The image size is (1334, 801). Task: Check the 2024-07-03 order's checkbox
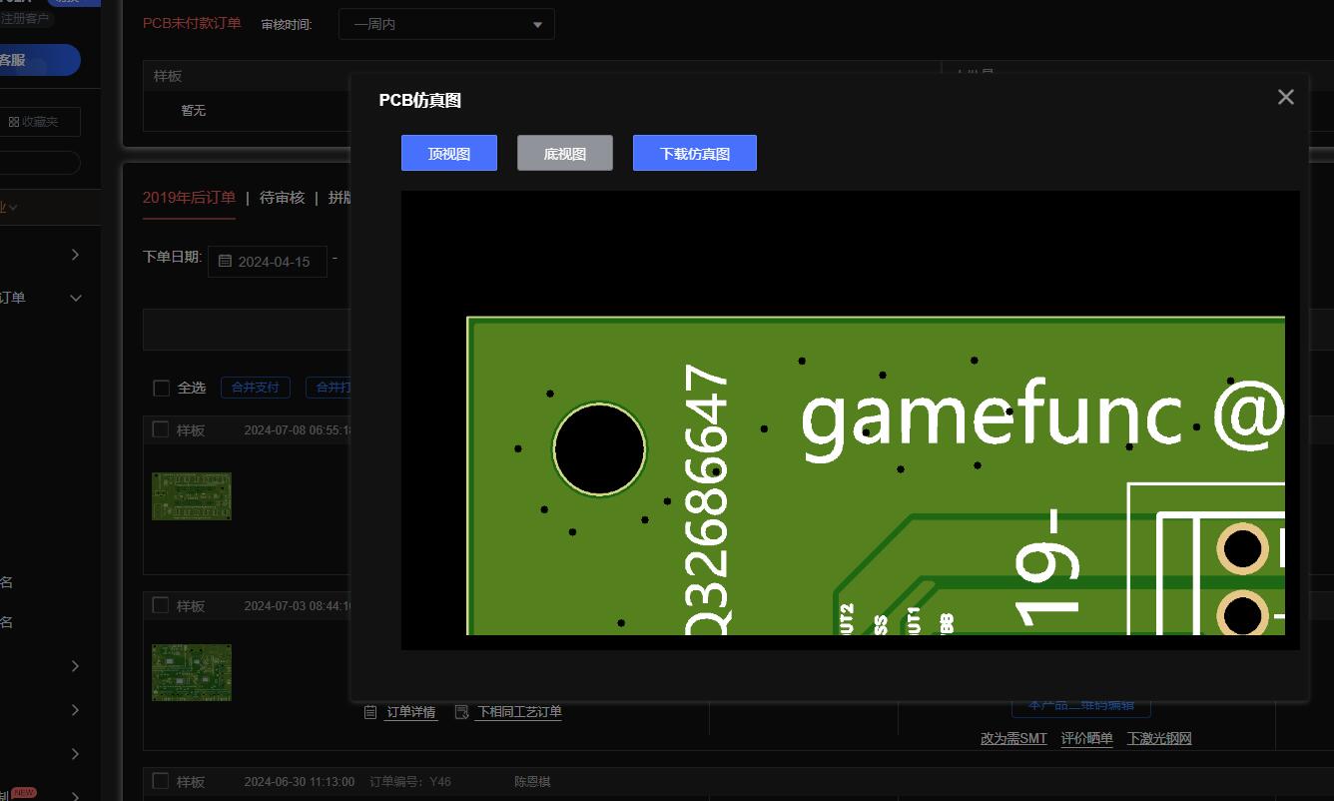pyautogui.click(x=160, y=605)
